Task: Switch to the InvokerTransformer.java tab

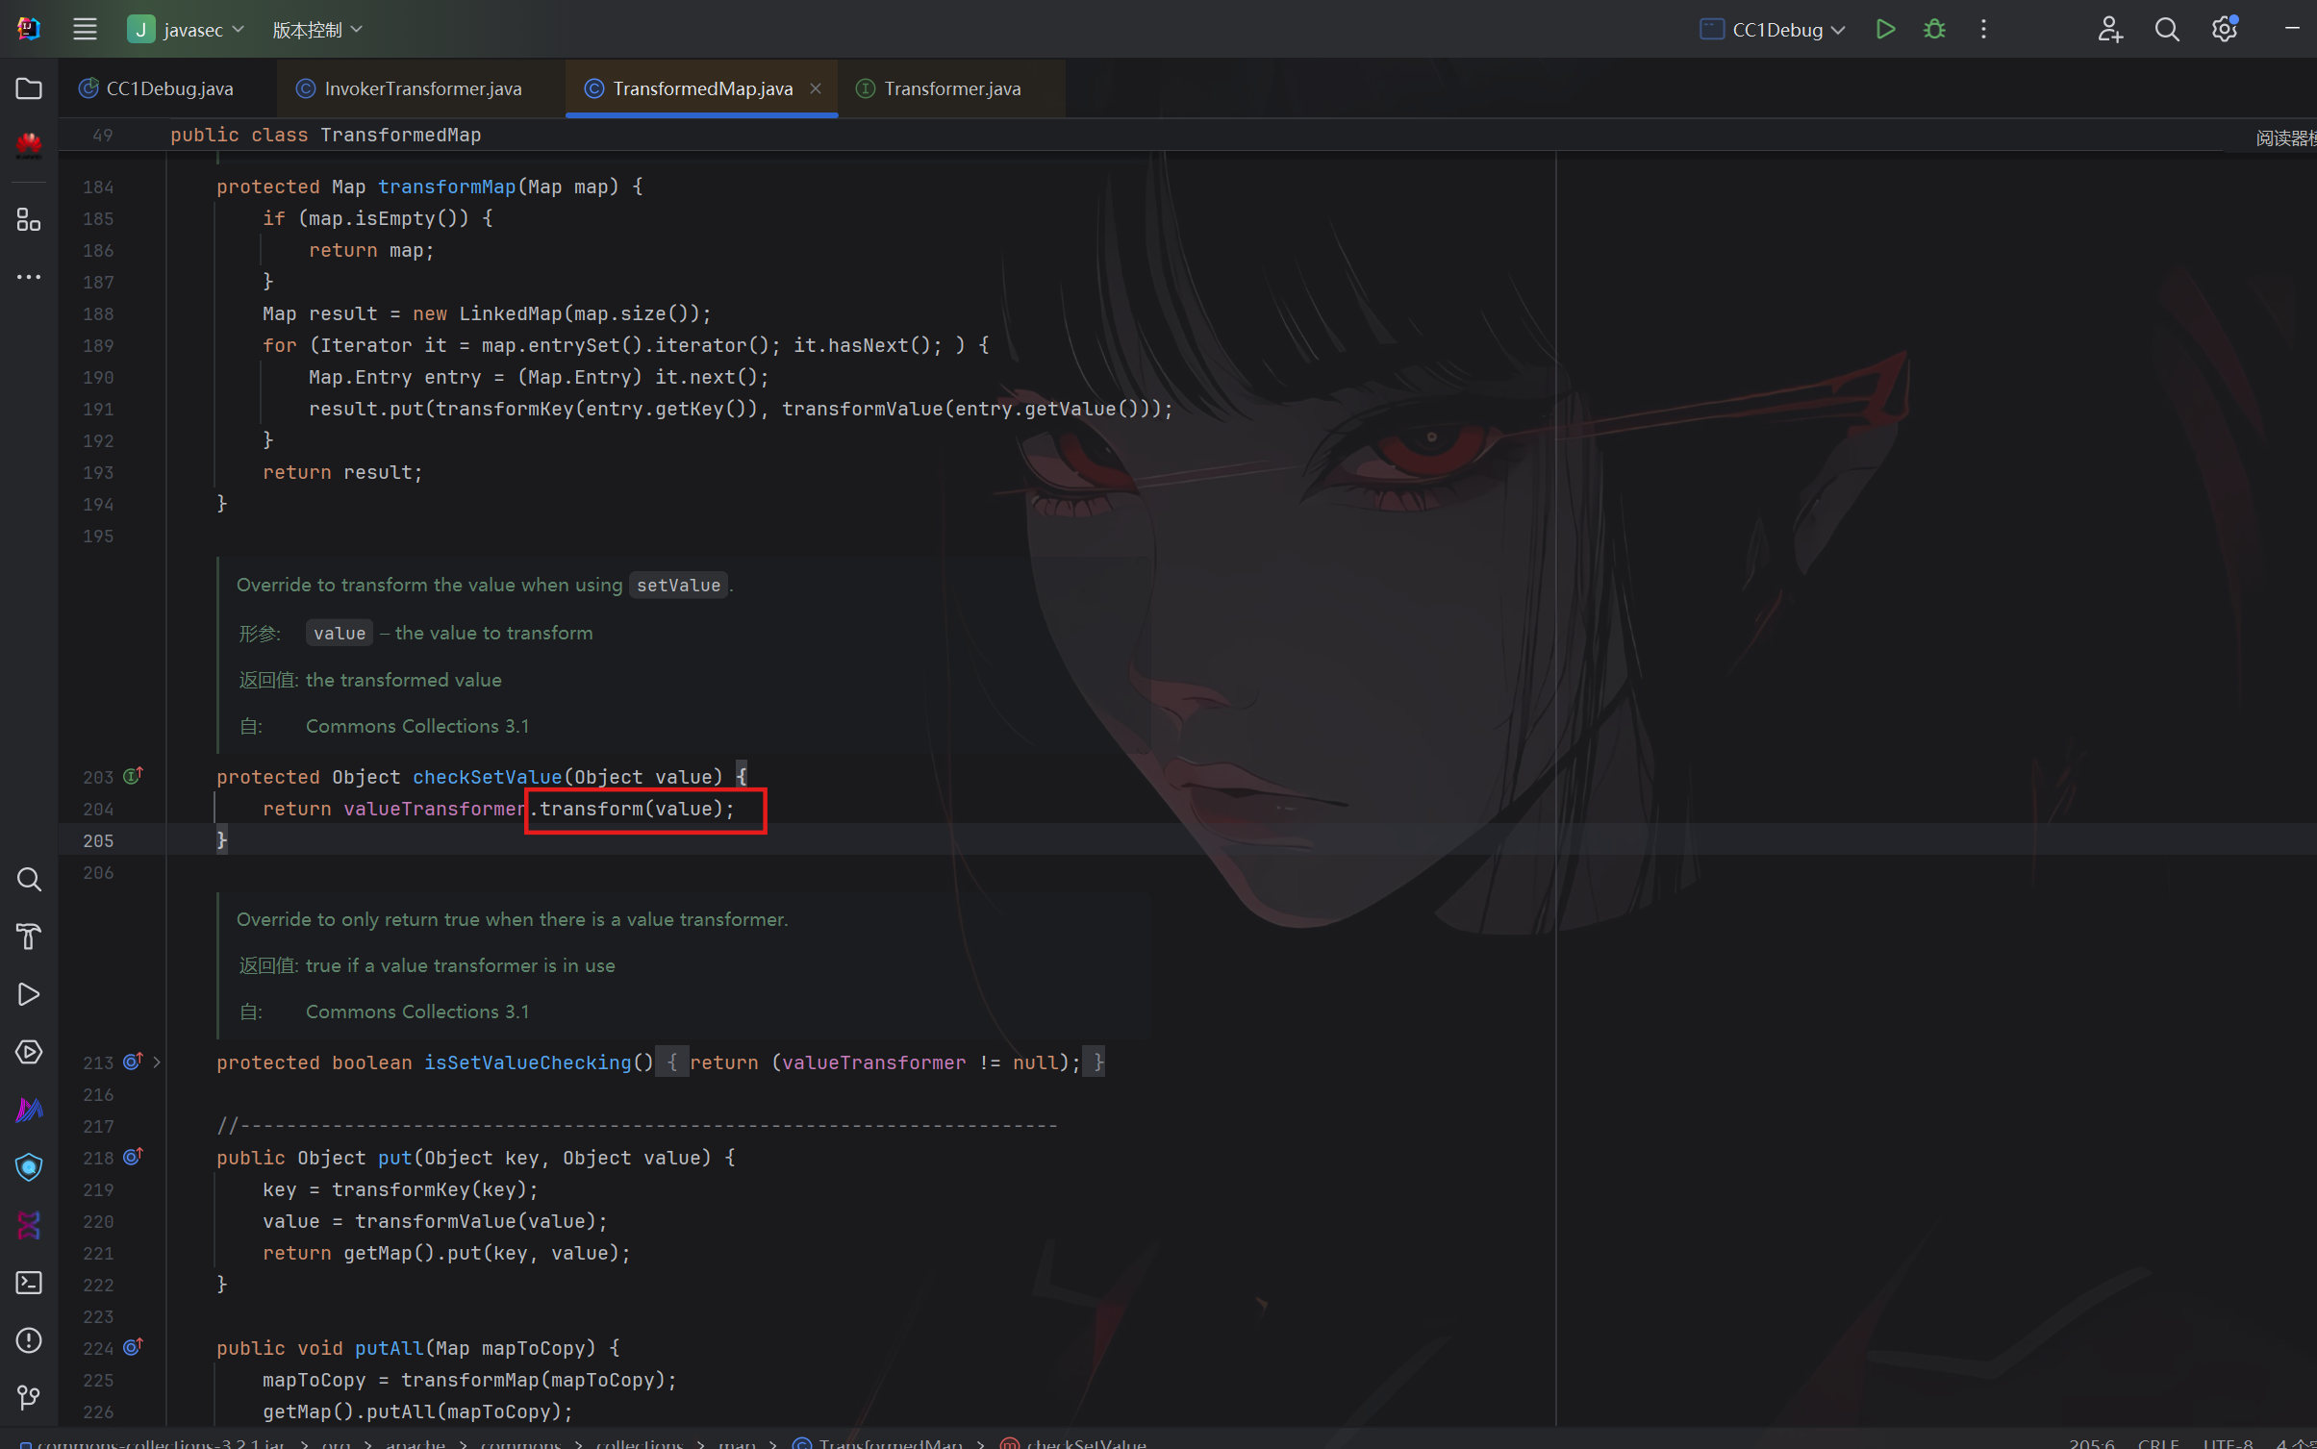Action: (x=422, y=88)
